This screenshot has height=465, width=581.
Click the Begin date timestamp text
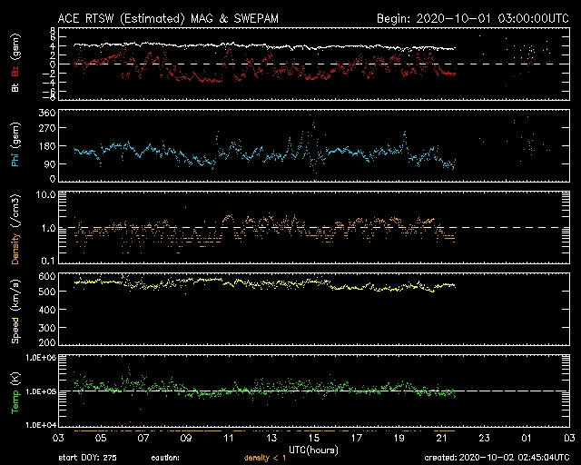[x=471, y=18]
